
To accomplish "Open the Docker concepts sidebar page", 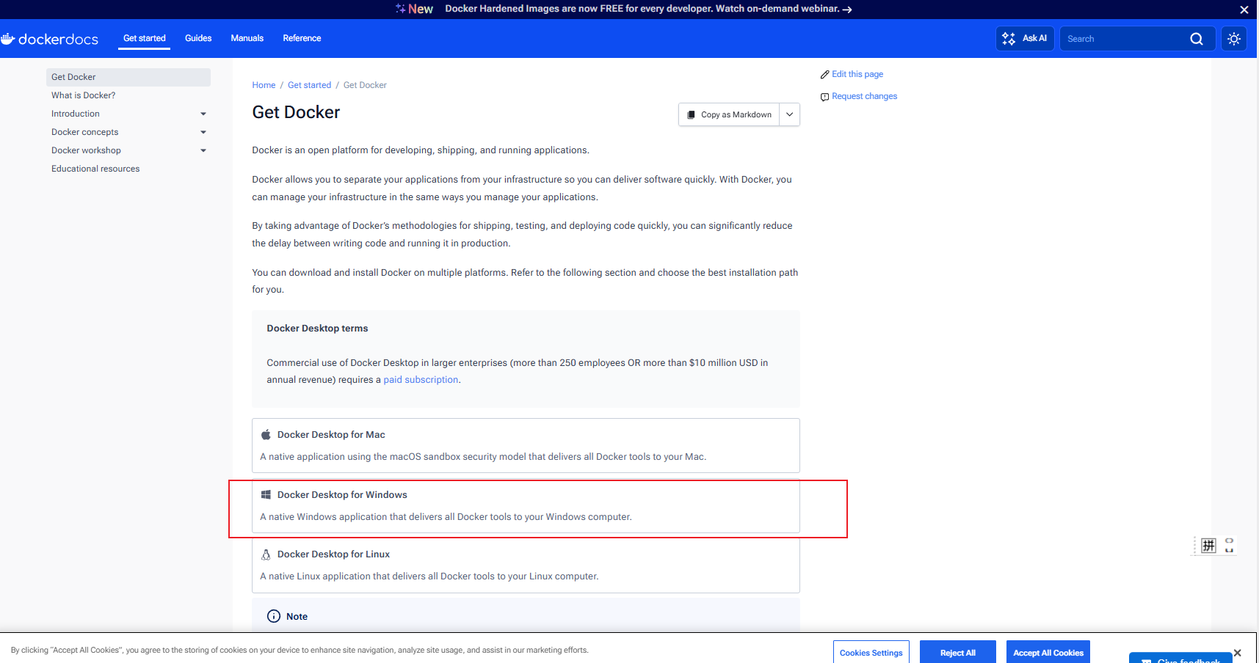I will (85, 132).
